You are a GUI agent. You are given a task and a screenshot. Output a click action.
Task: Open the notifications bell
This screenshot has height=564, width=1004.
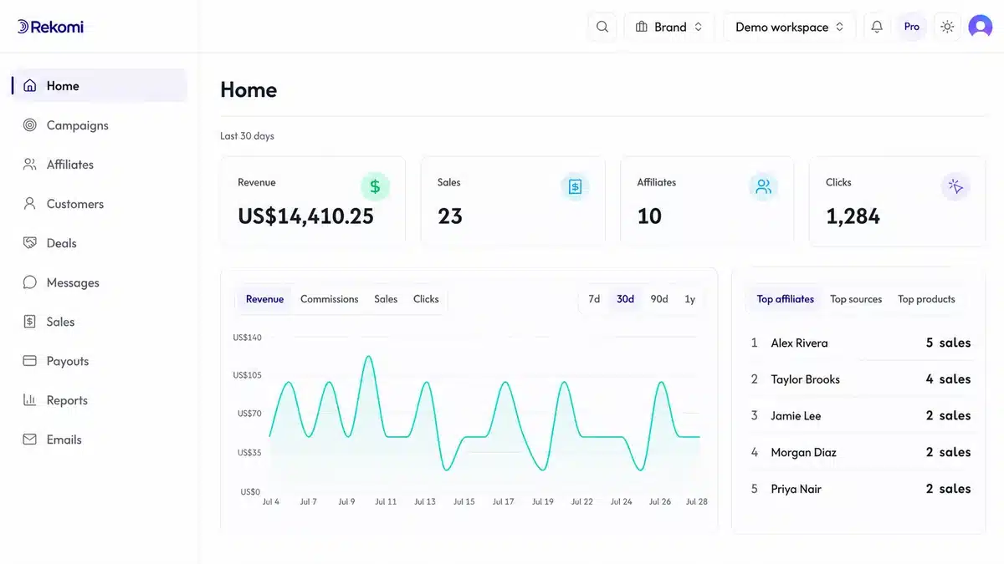click(877, 27)
